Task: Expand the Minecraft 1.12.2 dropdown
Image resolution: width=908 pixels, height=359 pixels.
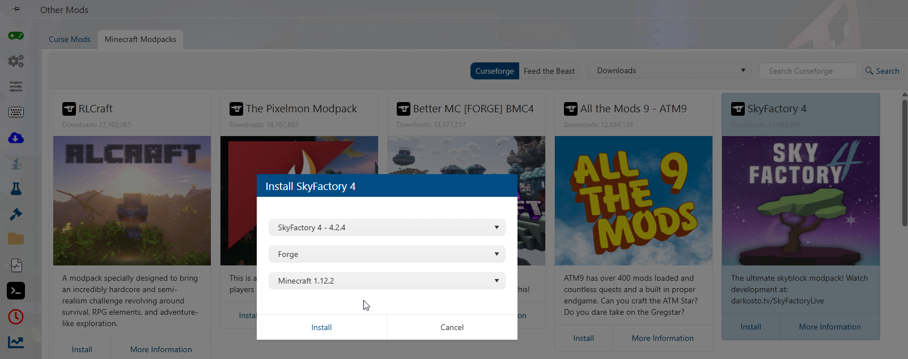Action: click(x=387, y=281)
